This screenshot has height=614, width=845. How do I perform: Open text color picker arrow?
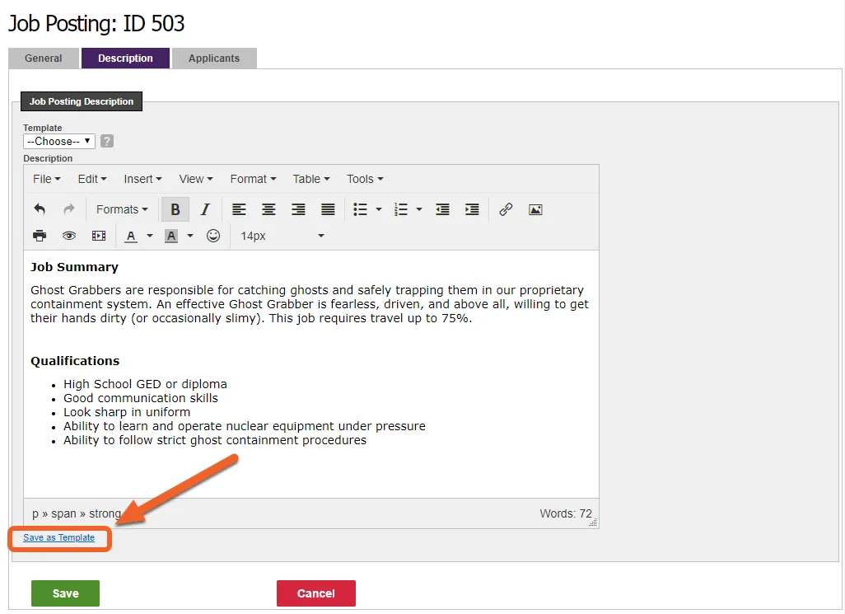(149, 236)
